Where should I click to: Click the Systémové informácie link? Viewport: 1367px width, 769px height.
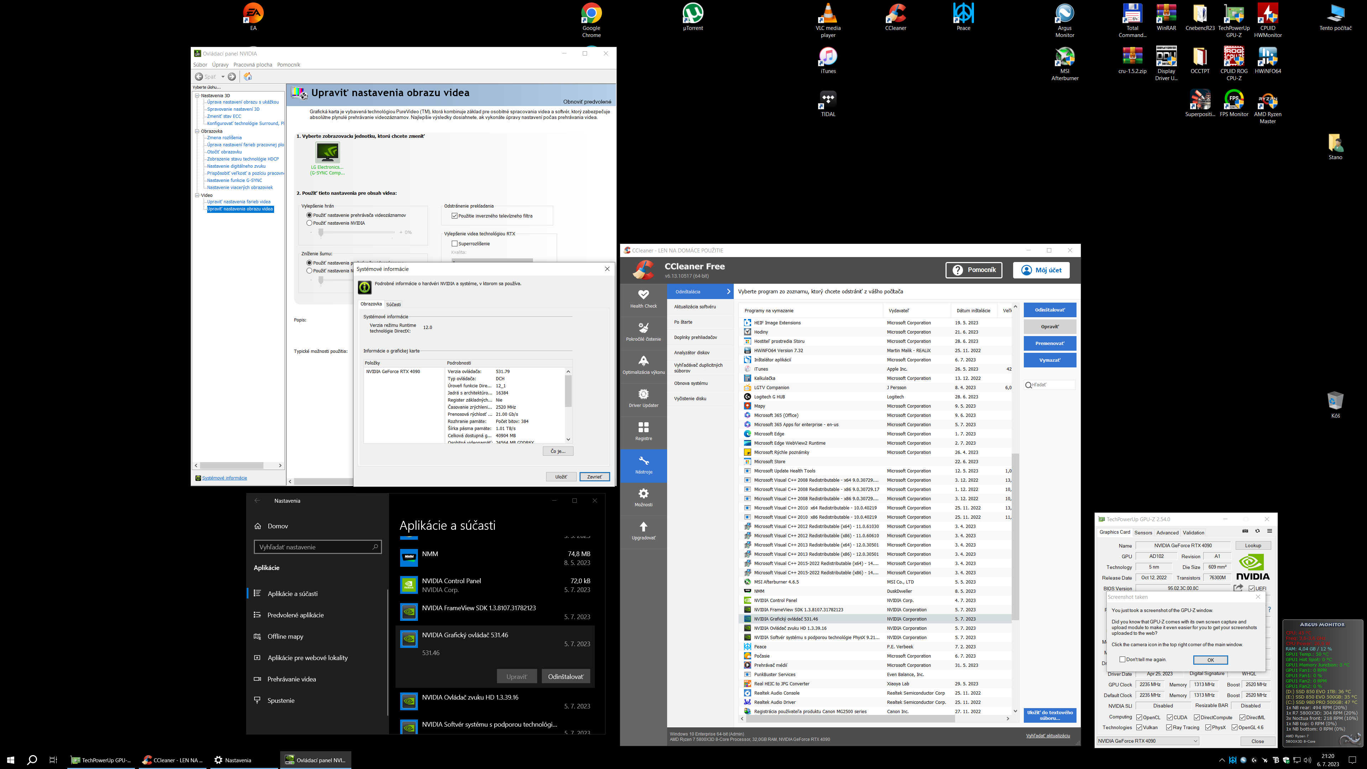click(x=225, y=478)
